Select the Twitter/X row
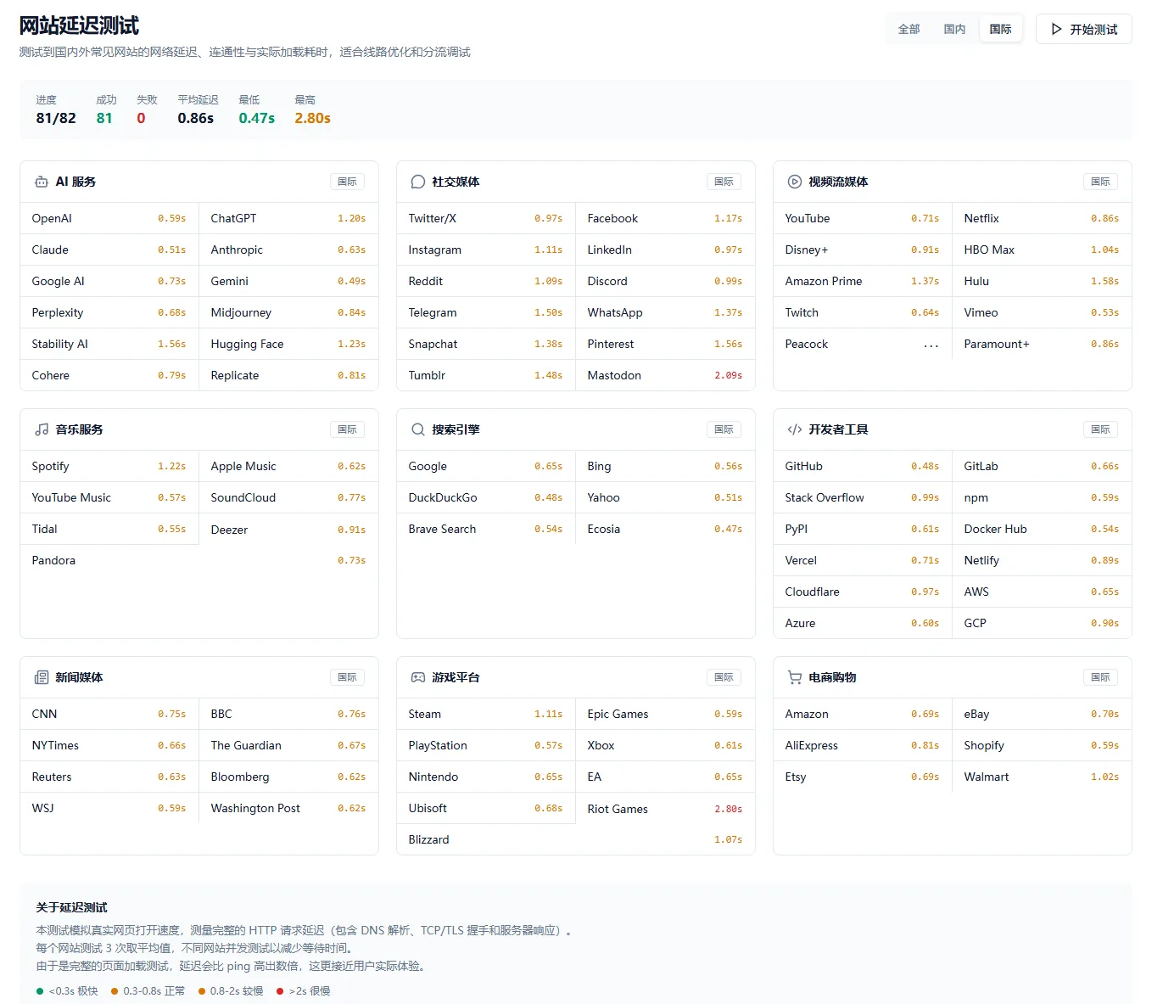 [486, 218]
